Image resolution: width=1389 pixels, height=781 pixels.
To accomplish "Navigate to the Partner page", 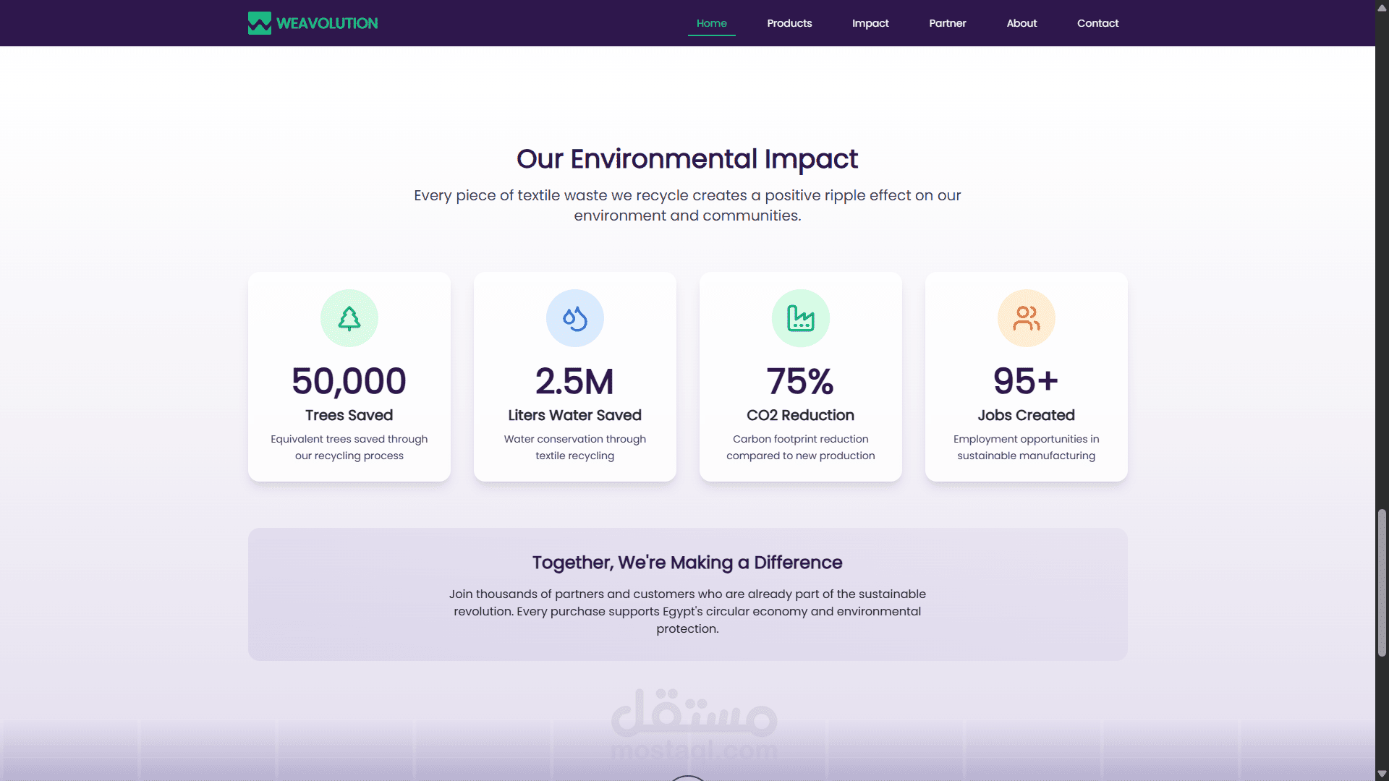I will click(x=947, y=23).
